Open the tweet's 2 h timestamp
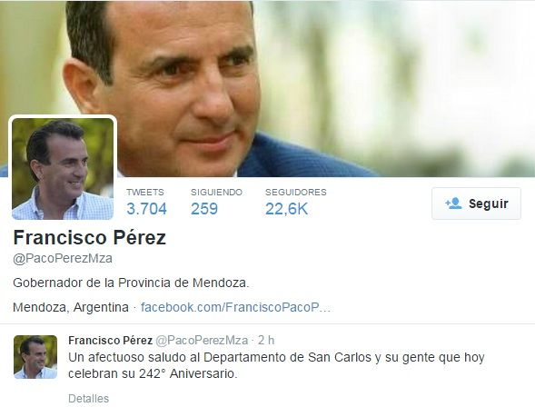The height and width of the screenshot is (417, 535). pos(266,340)
